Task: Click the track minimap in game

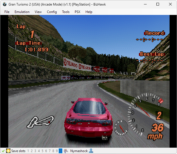Action: tap(41, 122)
